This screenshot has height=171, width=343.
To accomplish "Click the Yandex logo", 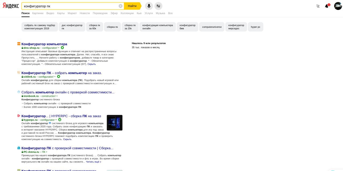I will [11, 6].
